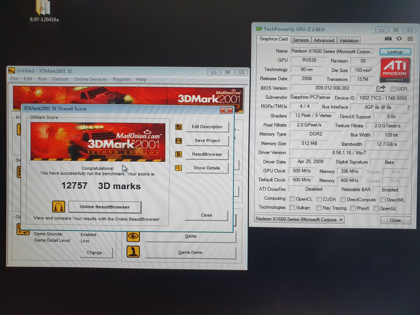Click the ResultBrowser button
The height and width of the screenshot is (315, 420).
(x=207, y=154)
